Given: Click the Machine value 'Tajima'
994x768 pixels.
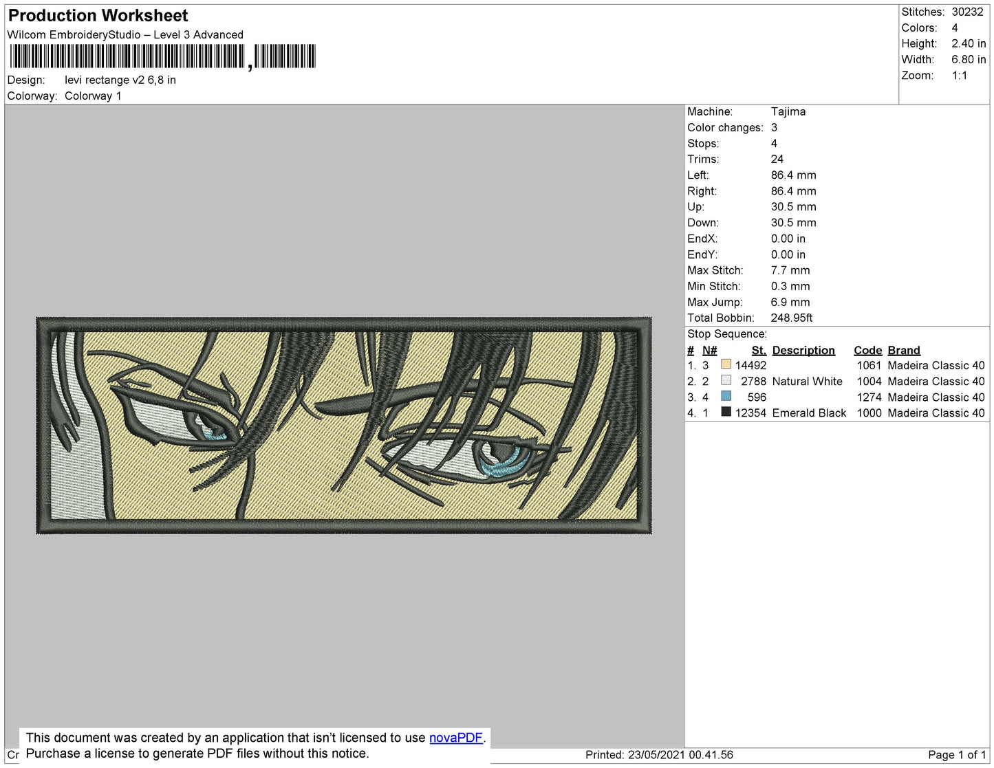Looking at the screenshot, I should (788, 111).
